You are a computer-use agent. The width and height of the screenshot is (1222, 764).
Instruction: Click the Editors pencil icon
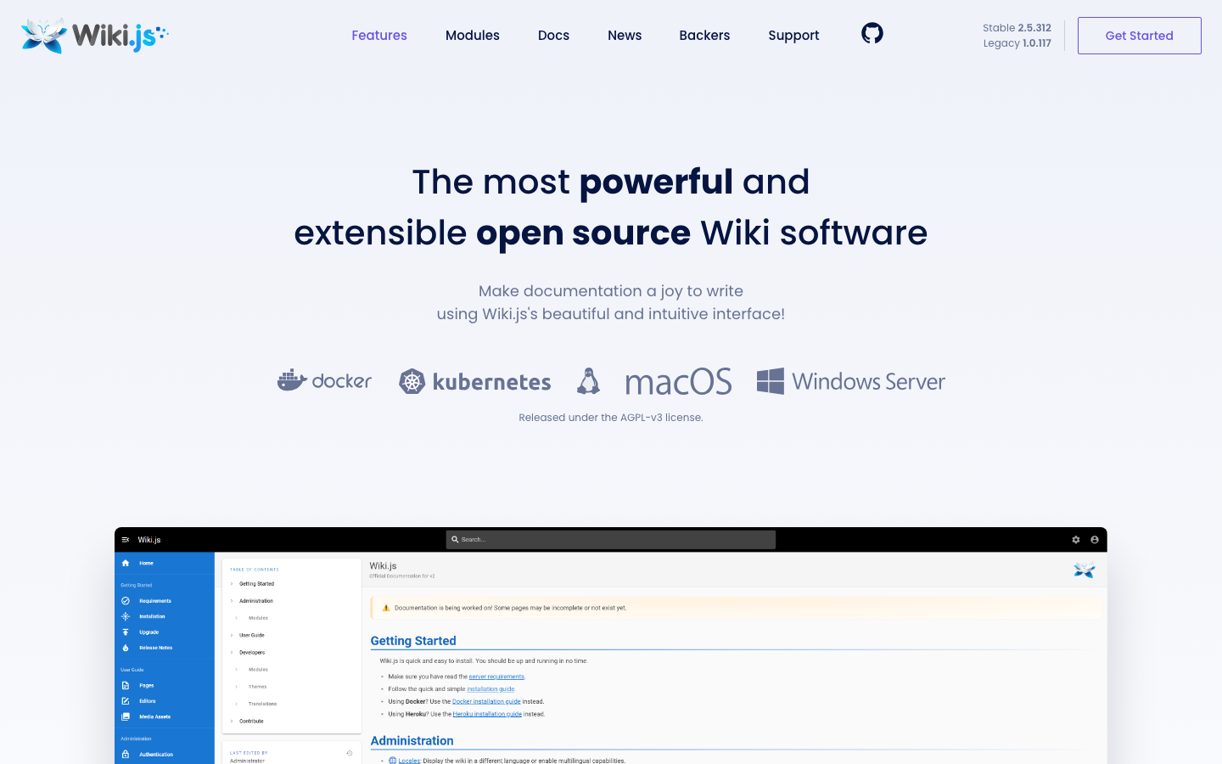[x=125, y=701]
